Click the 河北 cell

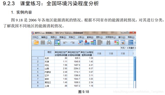pos(49,65)
